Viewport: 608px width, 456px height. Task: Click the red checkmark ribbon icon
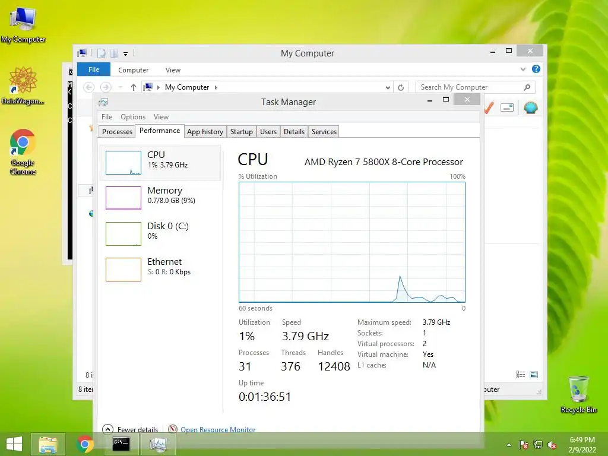[489, 107]
